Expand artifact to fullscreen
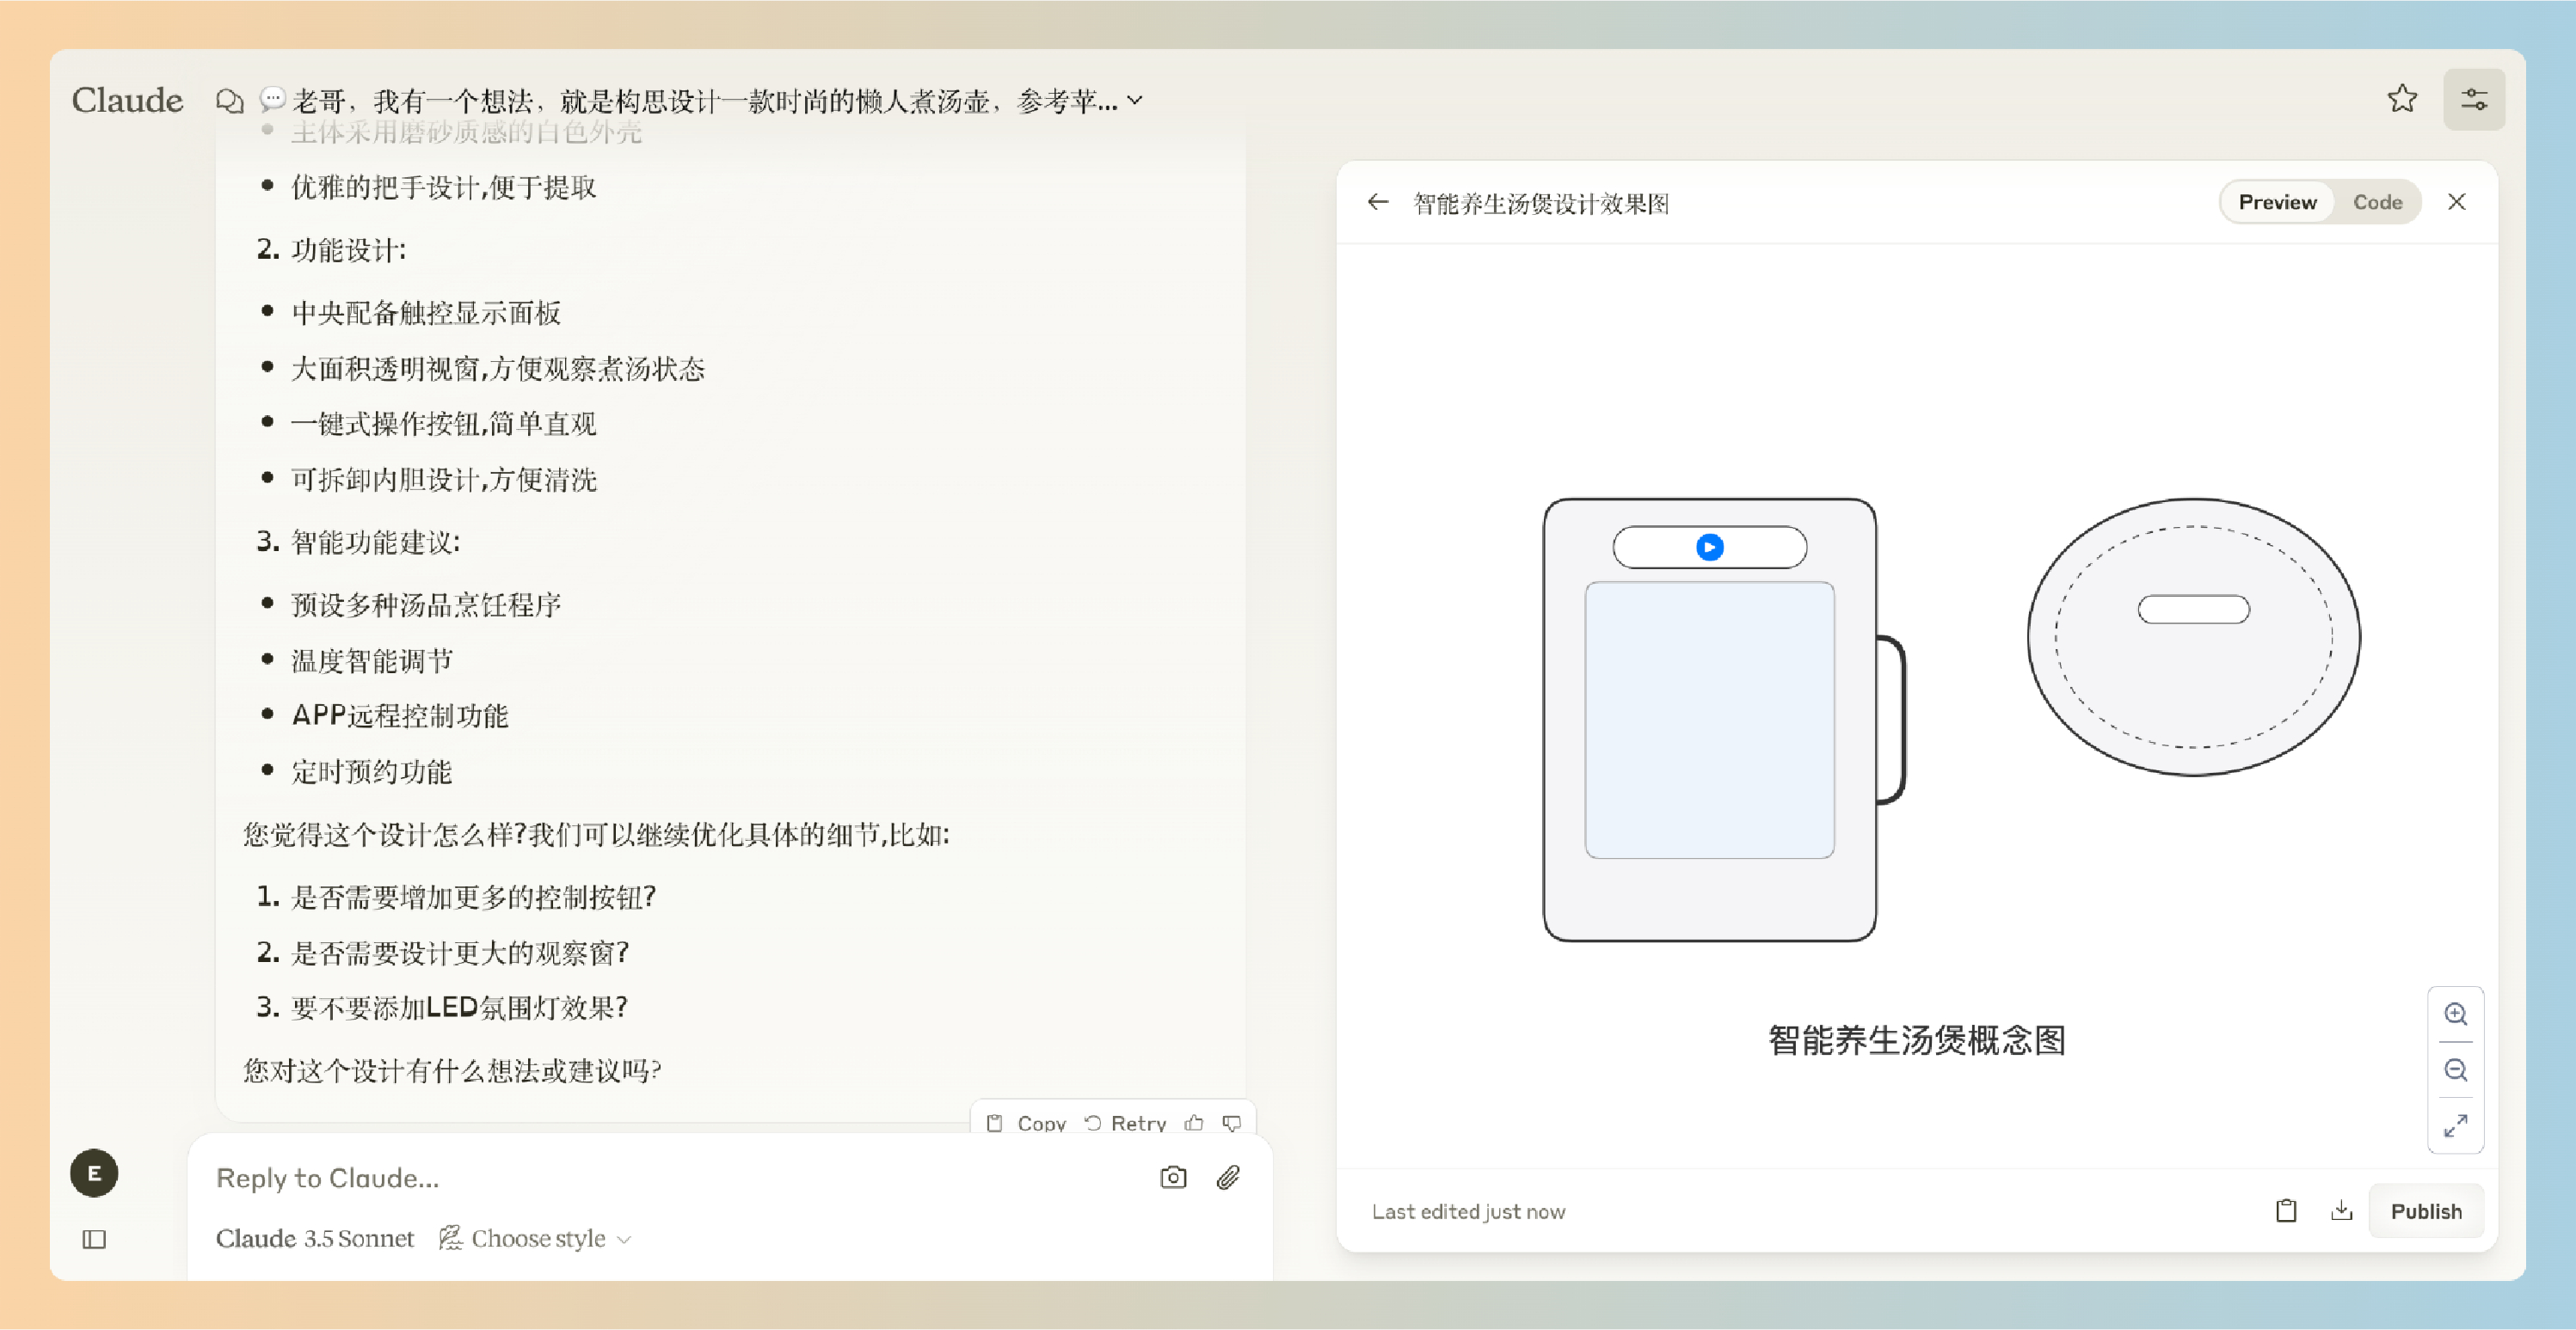2576x1330 pixels. (2455, 1125)
